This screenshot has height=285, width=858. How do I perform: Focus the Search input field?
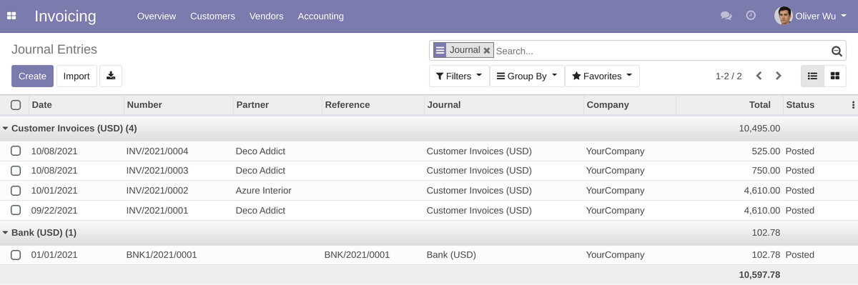coord(661,51)
